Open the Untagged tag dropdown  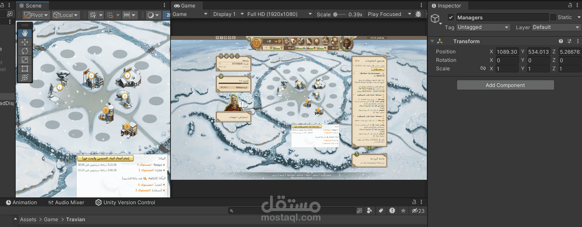[483, 27]
